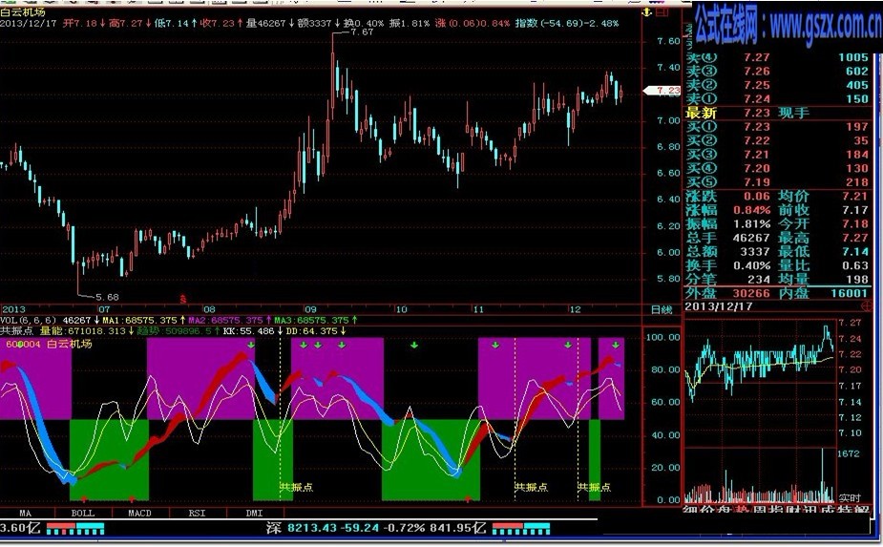
Task: Click the red-cyan breadth bar next to 841.95亿
Action: click(x=521, y=529)
